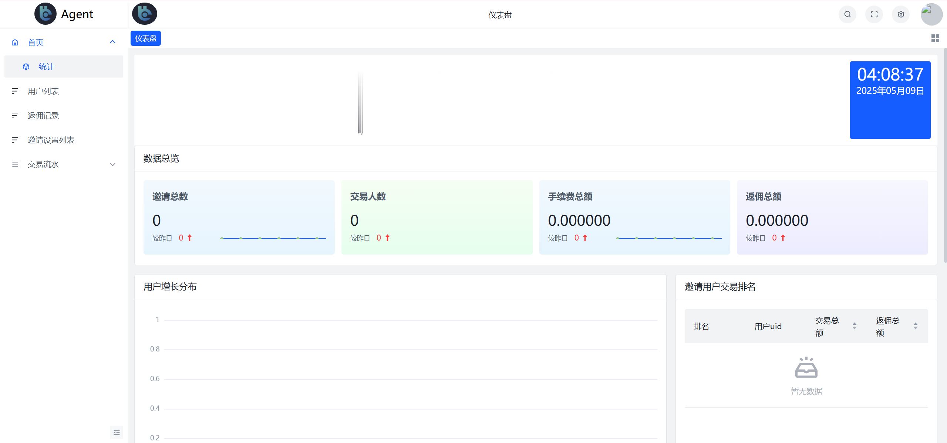Sort the table by 返佣总额 column
This screenshot has height=443, width=947.
(x=915, y=326)
